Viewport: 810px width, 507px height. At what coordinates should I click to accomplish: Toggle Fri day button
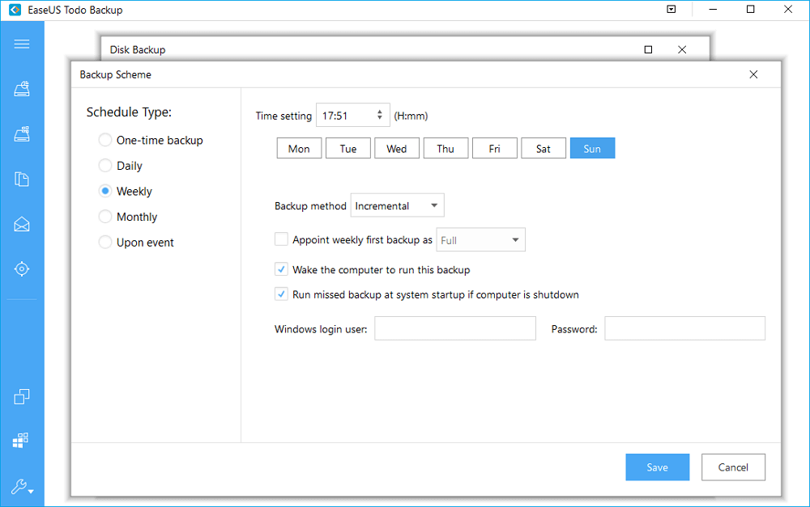point(494,149)
